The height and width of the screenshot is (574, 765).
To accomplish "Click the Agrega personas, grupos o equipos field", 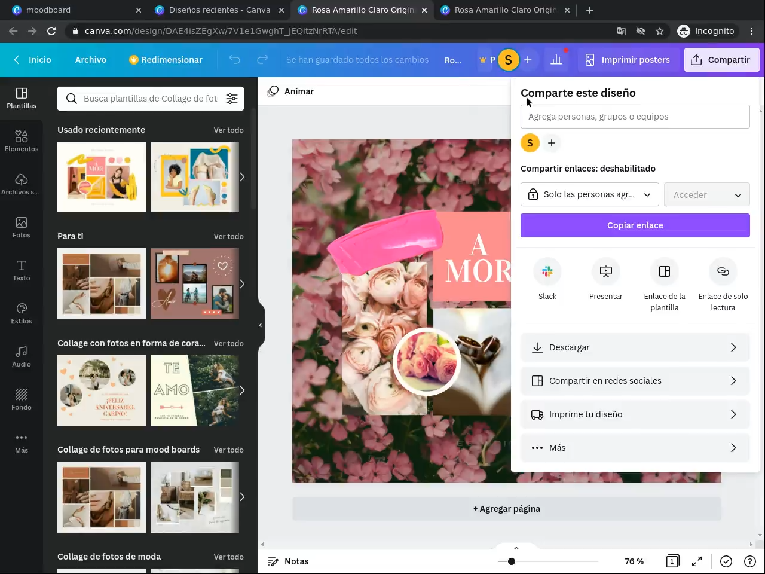I will (635, 117).
